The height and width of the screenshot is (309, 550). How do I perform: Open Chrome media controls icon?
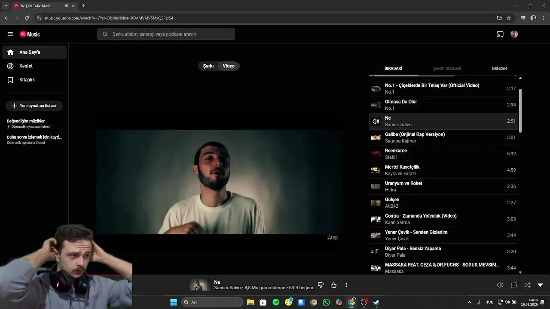click(x=523, y=18)
